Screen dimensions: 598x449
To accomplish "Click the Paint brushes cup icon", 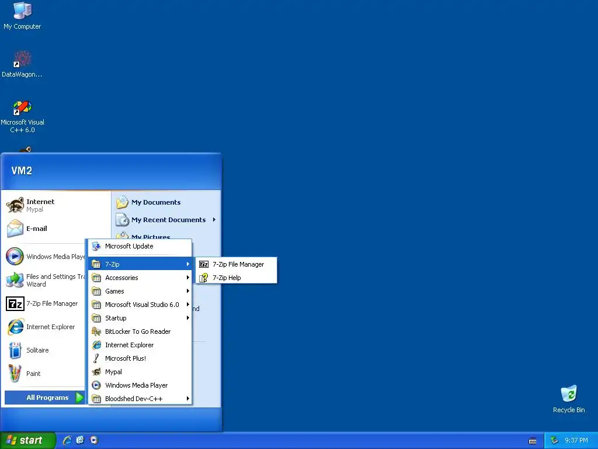I will point(15,374).
